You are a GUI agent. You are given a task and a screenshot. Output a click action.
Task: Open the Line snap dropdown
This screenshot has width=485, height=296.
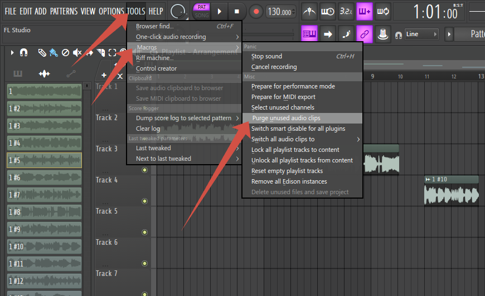(421, 34)
